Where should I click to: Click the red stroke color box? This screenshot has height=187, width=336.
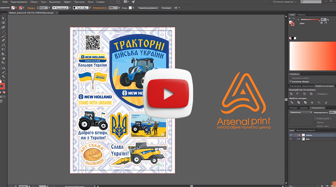3,86
